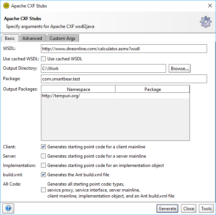This screenshot has width=216, height=215.
Task: Enable the All Code generation checkbox
Action: (44, 190)
